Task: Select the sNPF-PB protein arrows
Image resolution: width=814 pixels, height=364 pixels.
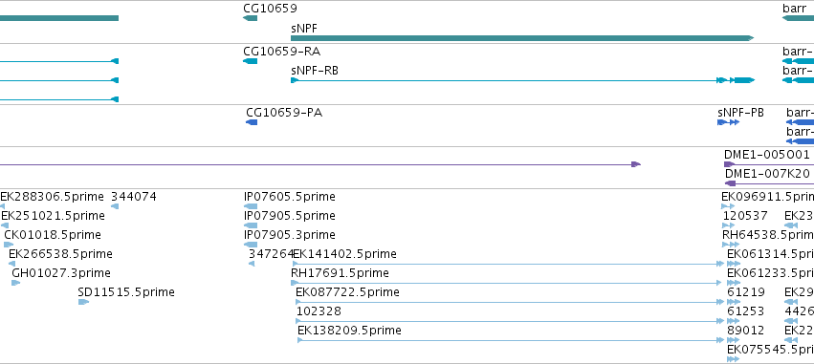Action: coord(728,122)
